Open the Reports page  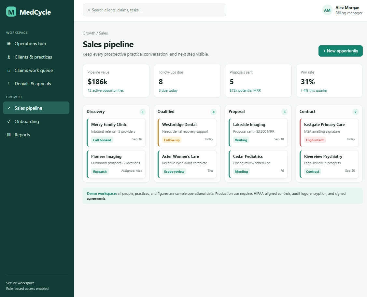coord(36,135)
